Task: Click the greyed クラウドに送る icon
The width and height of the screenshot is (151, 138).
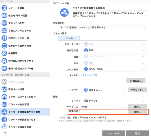Action: tap(4, 82)
